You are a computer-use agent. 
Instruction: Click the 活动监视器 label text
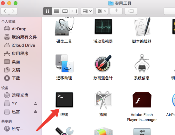[x=103, y=41]
